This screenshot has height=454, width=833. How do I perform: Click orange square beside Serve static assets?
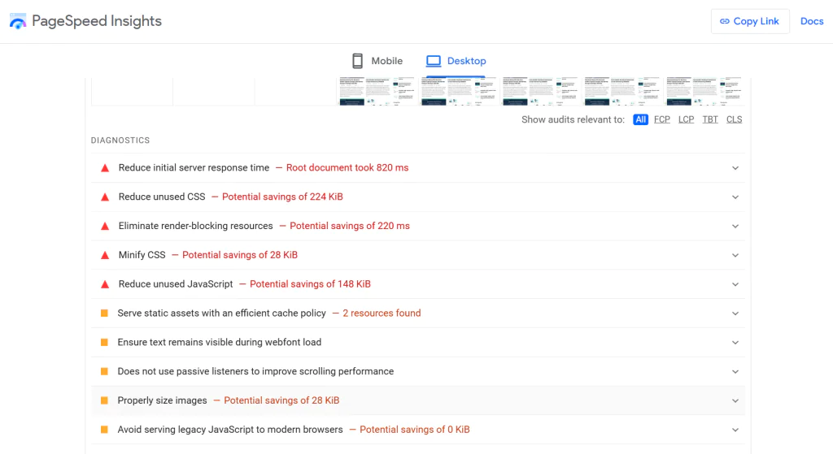[x=105, y=313]
